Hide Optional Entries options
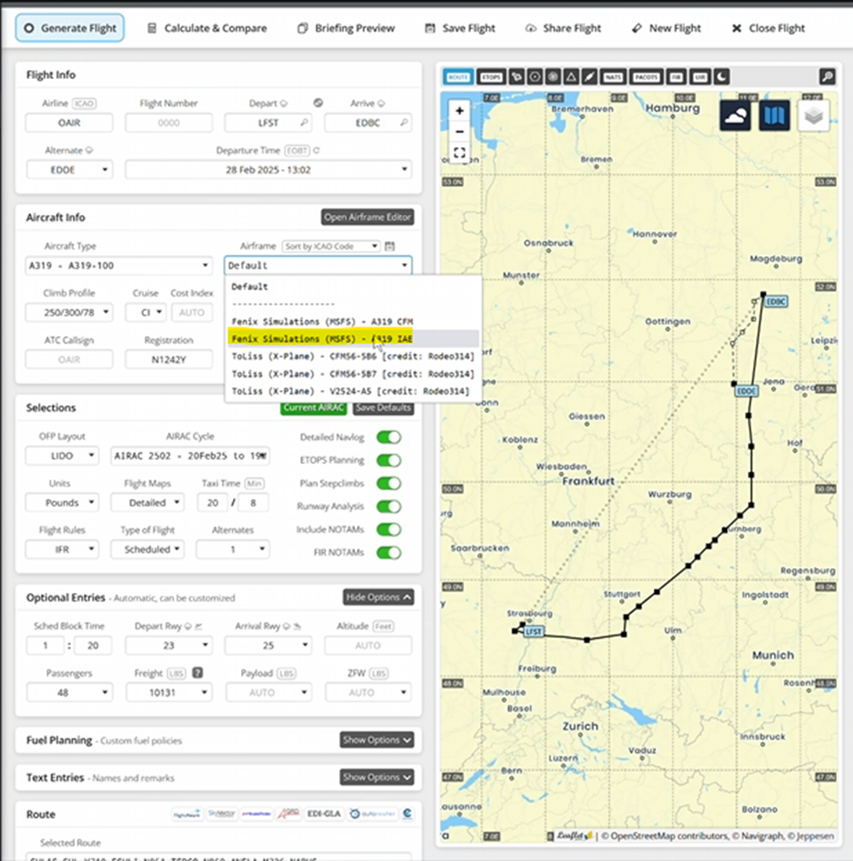 point(378,597)
